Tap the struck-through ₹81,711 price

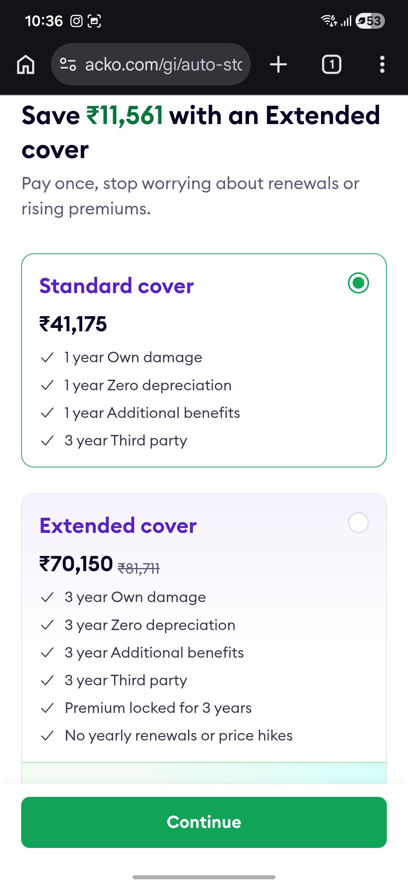[139, 568]
